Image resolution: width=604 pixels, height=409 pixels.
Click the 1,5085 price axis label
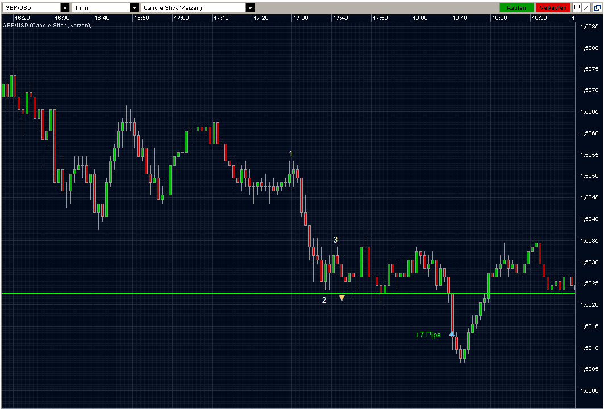[589, 27]
